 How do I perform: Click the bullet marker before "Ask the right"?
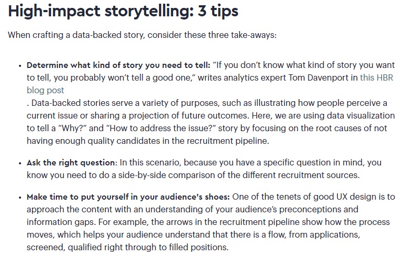coord(20,163)
